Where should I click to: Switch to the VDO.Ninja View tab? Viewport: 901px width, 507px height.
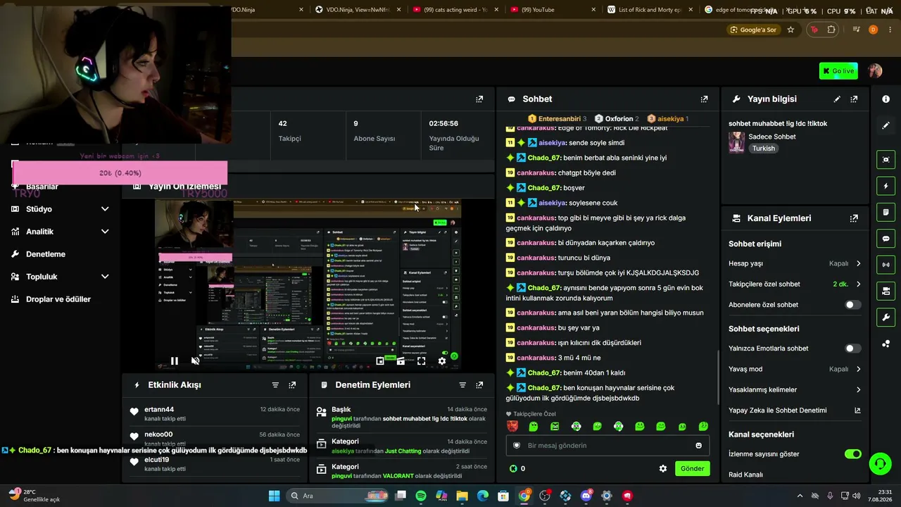coord(358,10)
